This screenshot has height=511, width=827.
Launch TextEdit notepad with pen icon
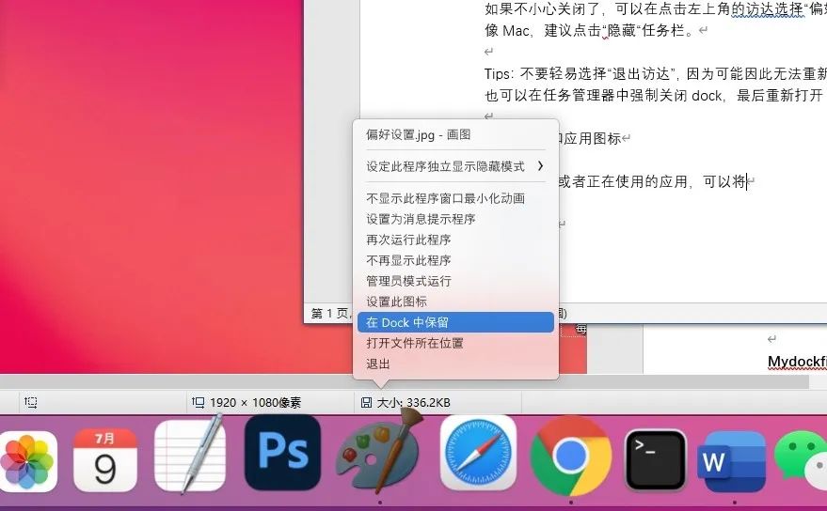190,455
